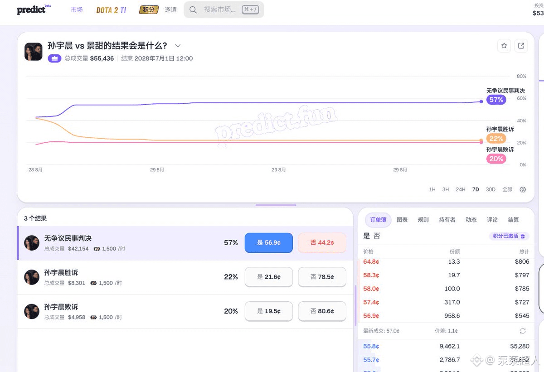The width and height of the screenshot is (544, 372).
Task: Click the 55.7¢ bid price row
Action: coord(446,360)
